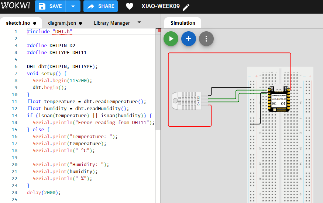323x203 pixels.
Task: Click the "Error reading from DHT11" string
Action: tap(112, 123)
